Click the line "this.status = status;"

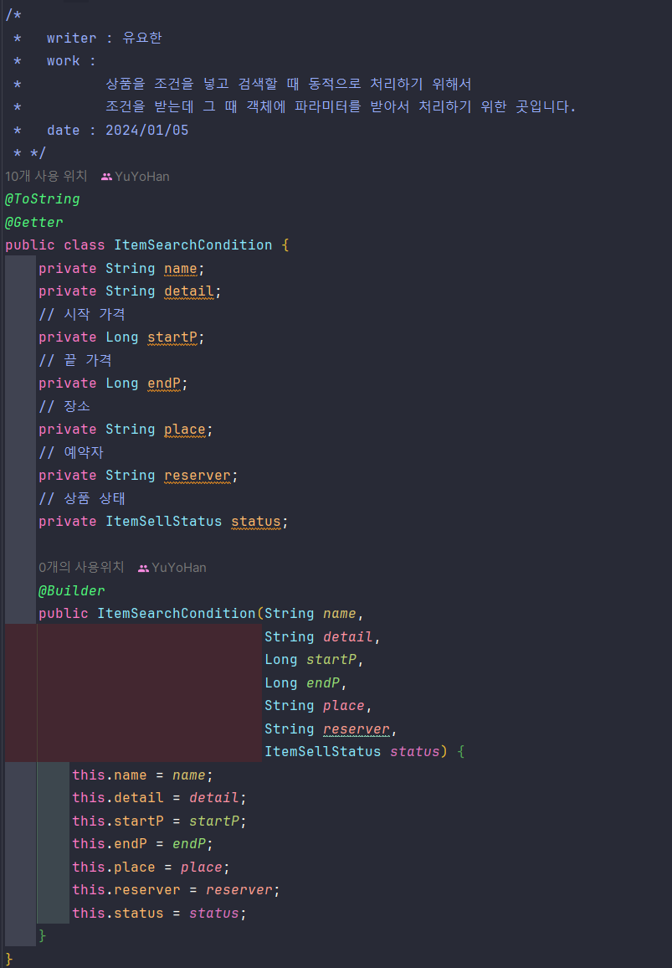coord(159,914)
